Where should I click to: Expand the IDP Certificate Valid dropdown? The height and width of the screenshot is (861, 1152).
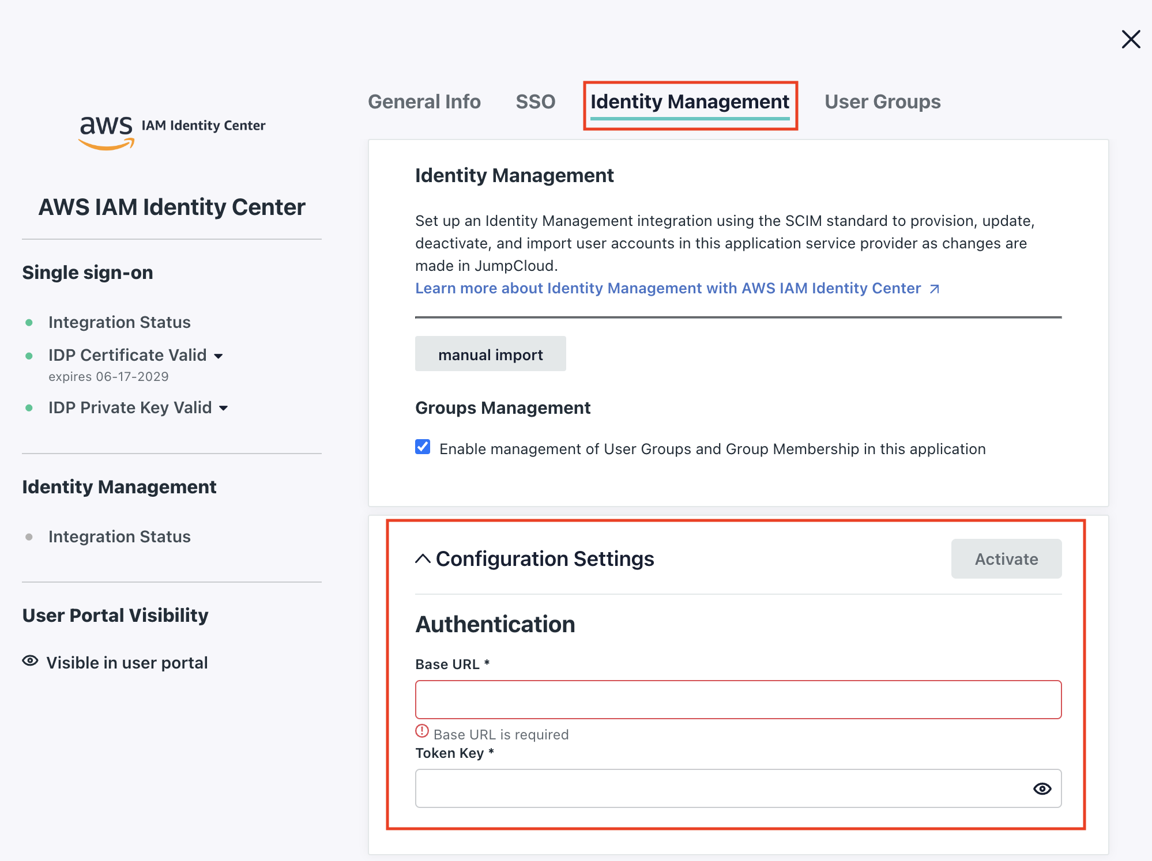tap(219, 356)
